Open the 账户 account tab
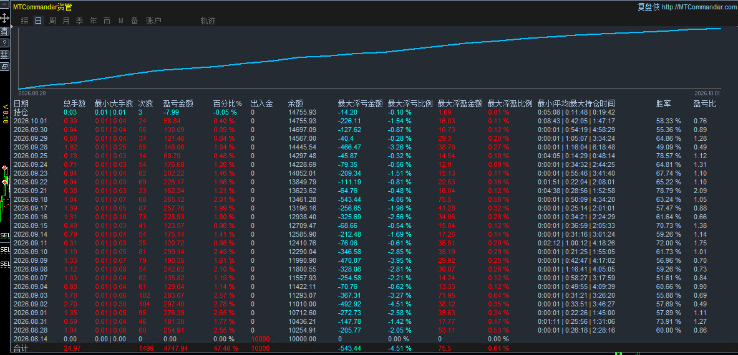 [154, 21]
